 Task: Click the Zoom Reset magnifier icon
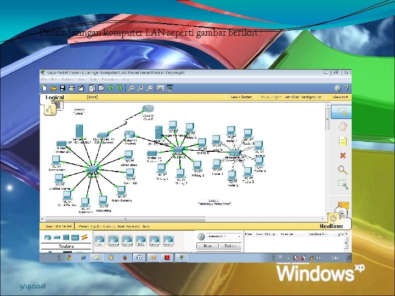[x=140, y=88]
